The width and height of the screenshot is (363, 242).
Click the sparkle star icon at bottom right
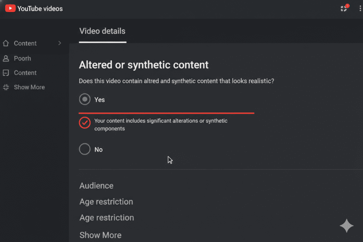click(x=347, y=226)
